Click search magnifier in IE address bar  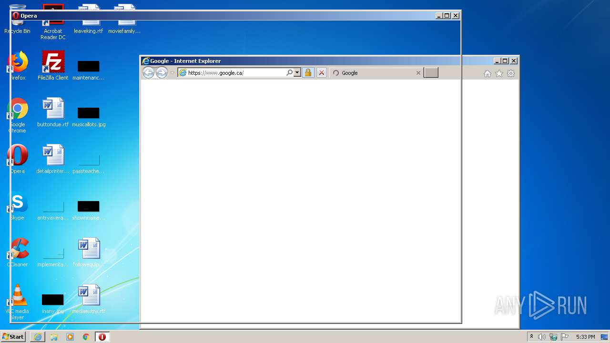tap(289, 72)
